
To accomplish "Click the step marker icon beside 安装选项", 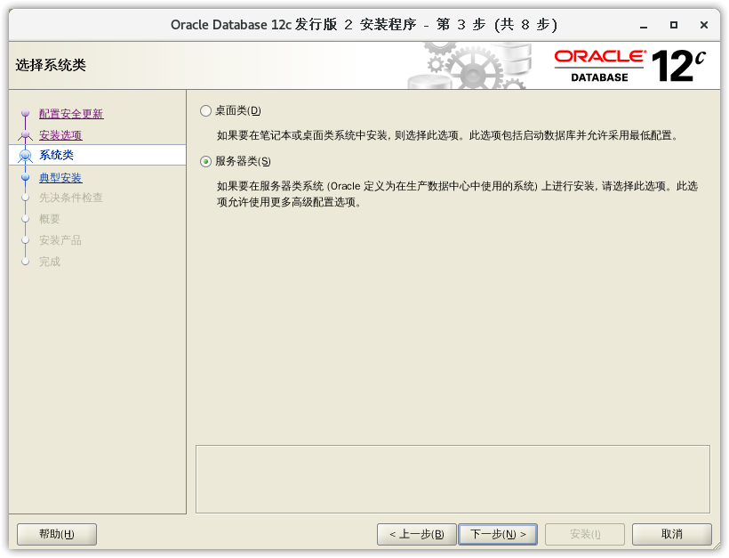I will coord(26,135).
